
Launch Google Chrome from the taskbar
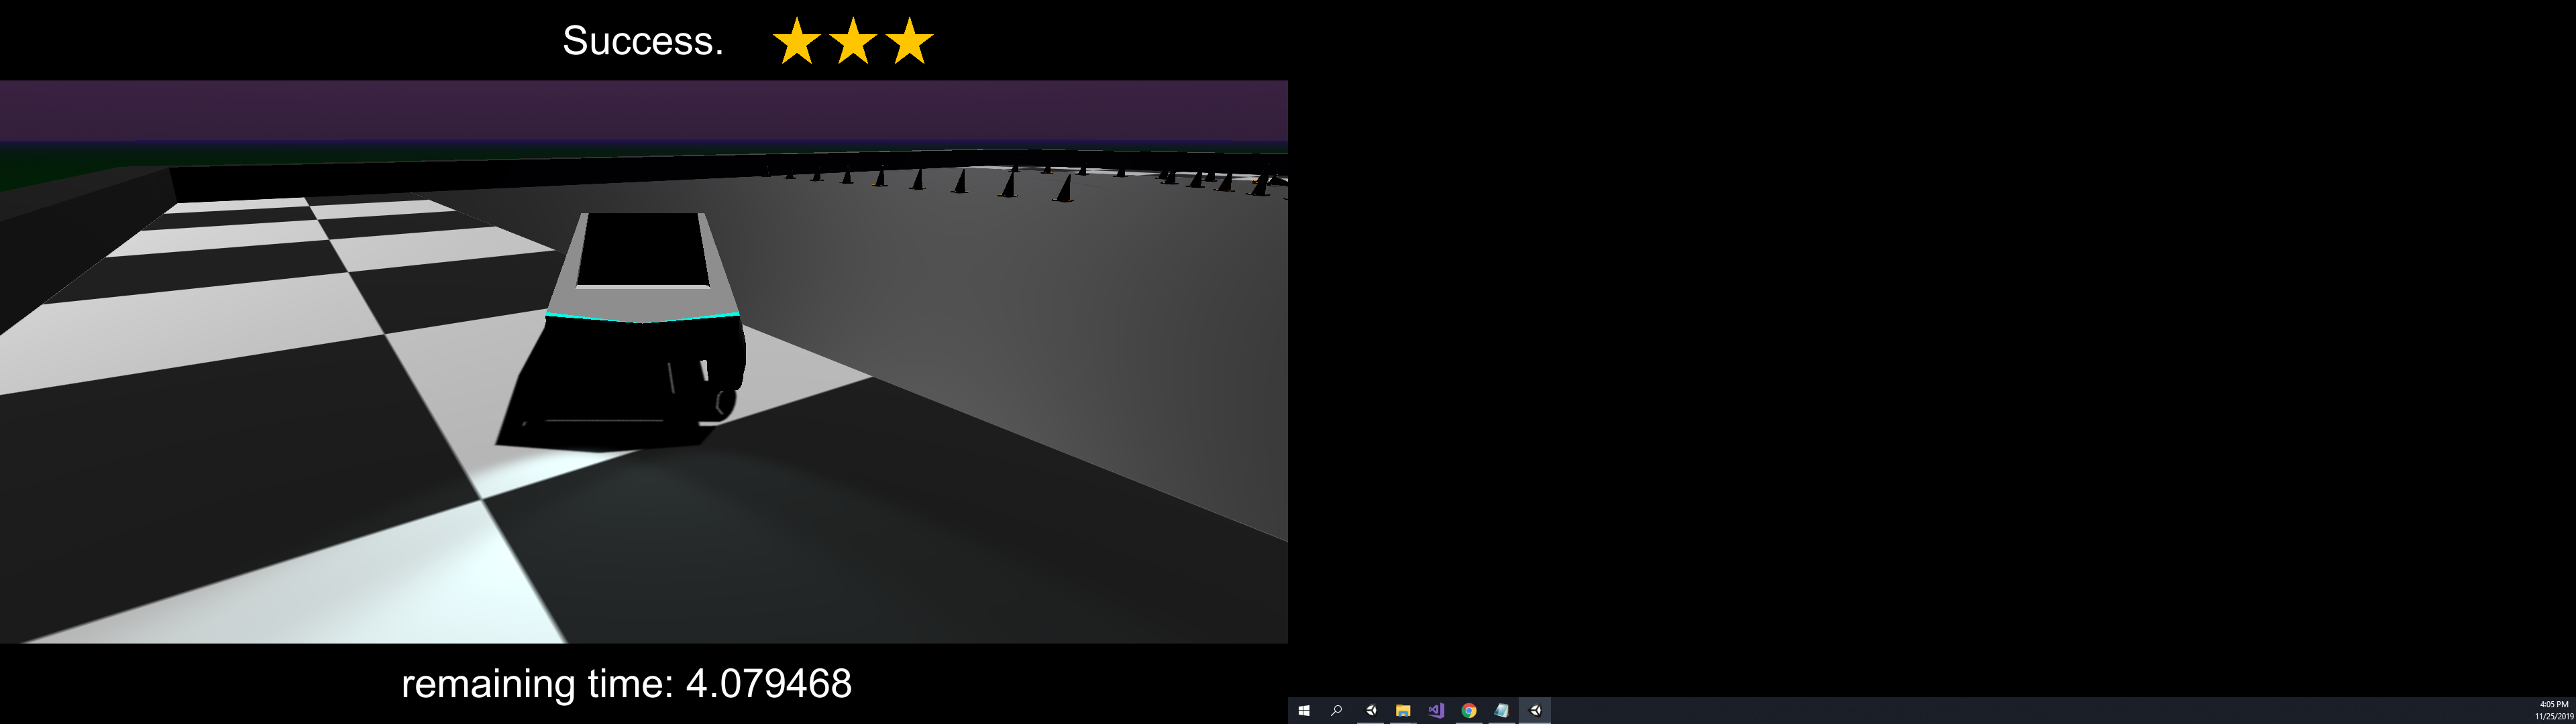[x=1469, y=711]
